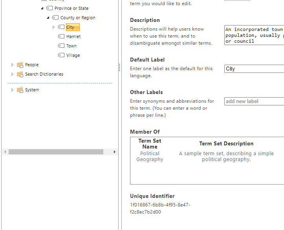The width and height of the screenshot is (284, 230).
Task: Click the horizontal scrollbar thumb in tree pane
Action: (56, 152)
